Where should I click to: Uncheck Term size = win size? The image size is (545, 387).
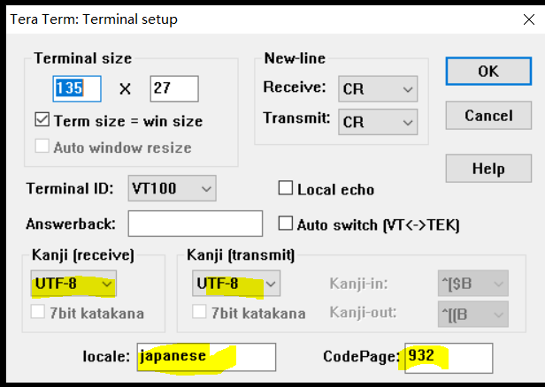coord(42,120)
